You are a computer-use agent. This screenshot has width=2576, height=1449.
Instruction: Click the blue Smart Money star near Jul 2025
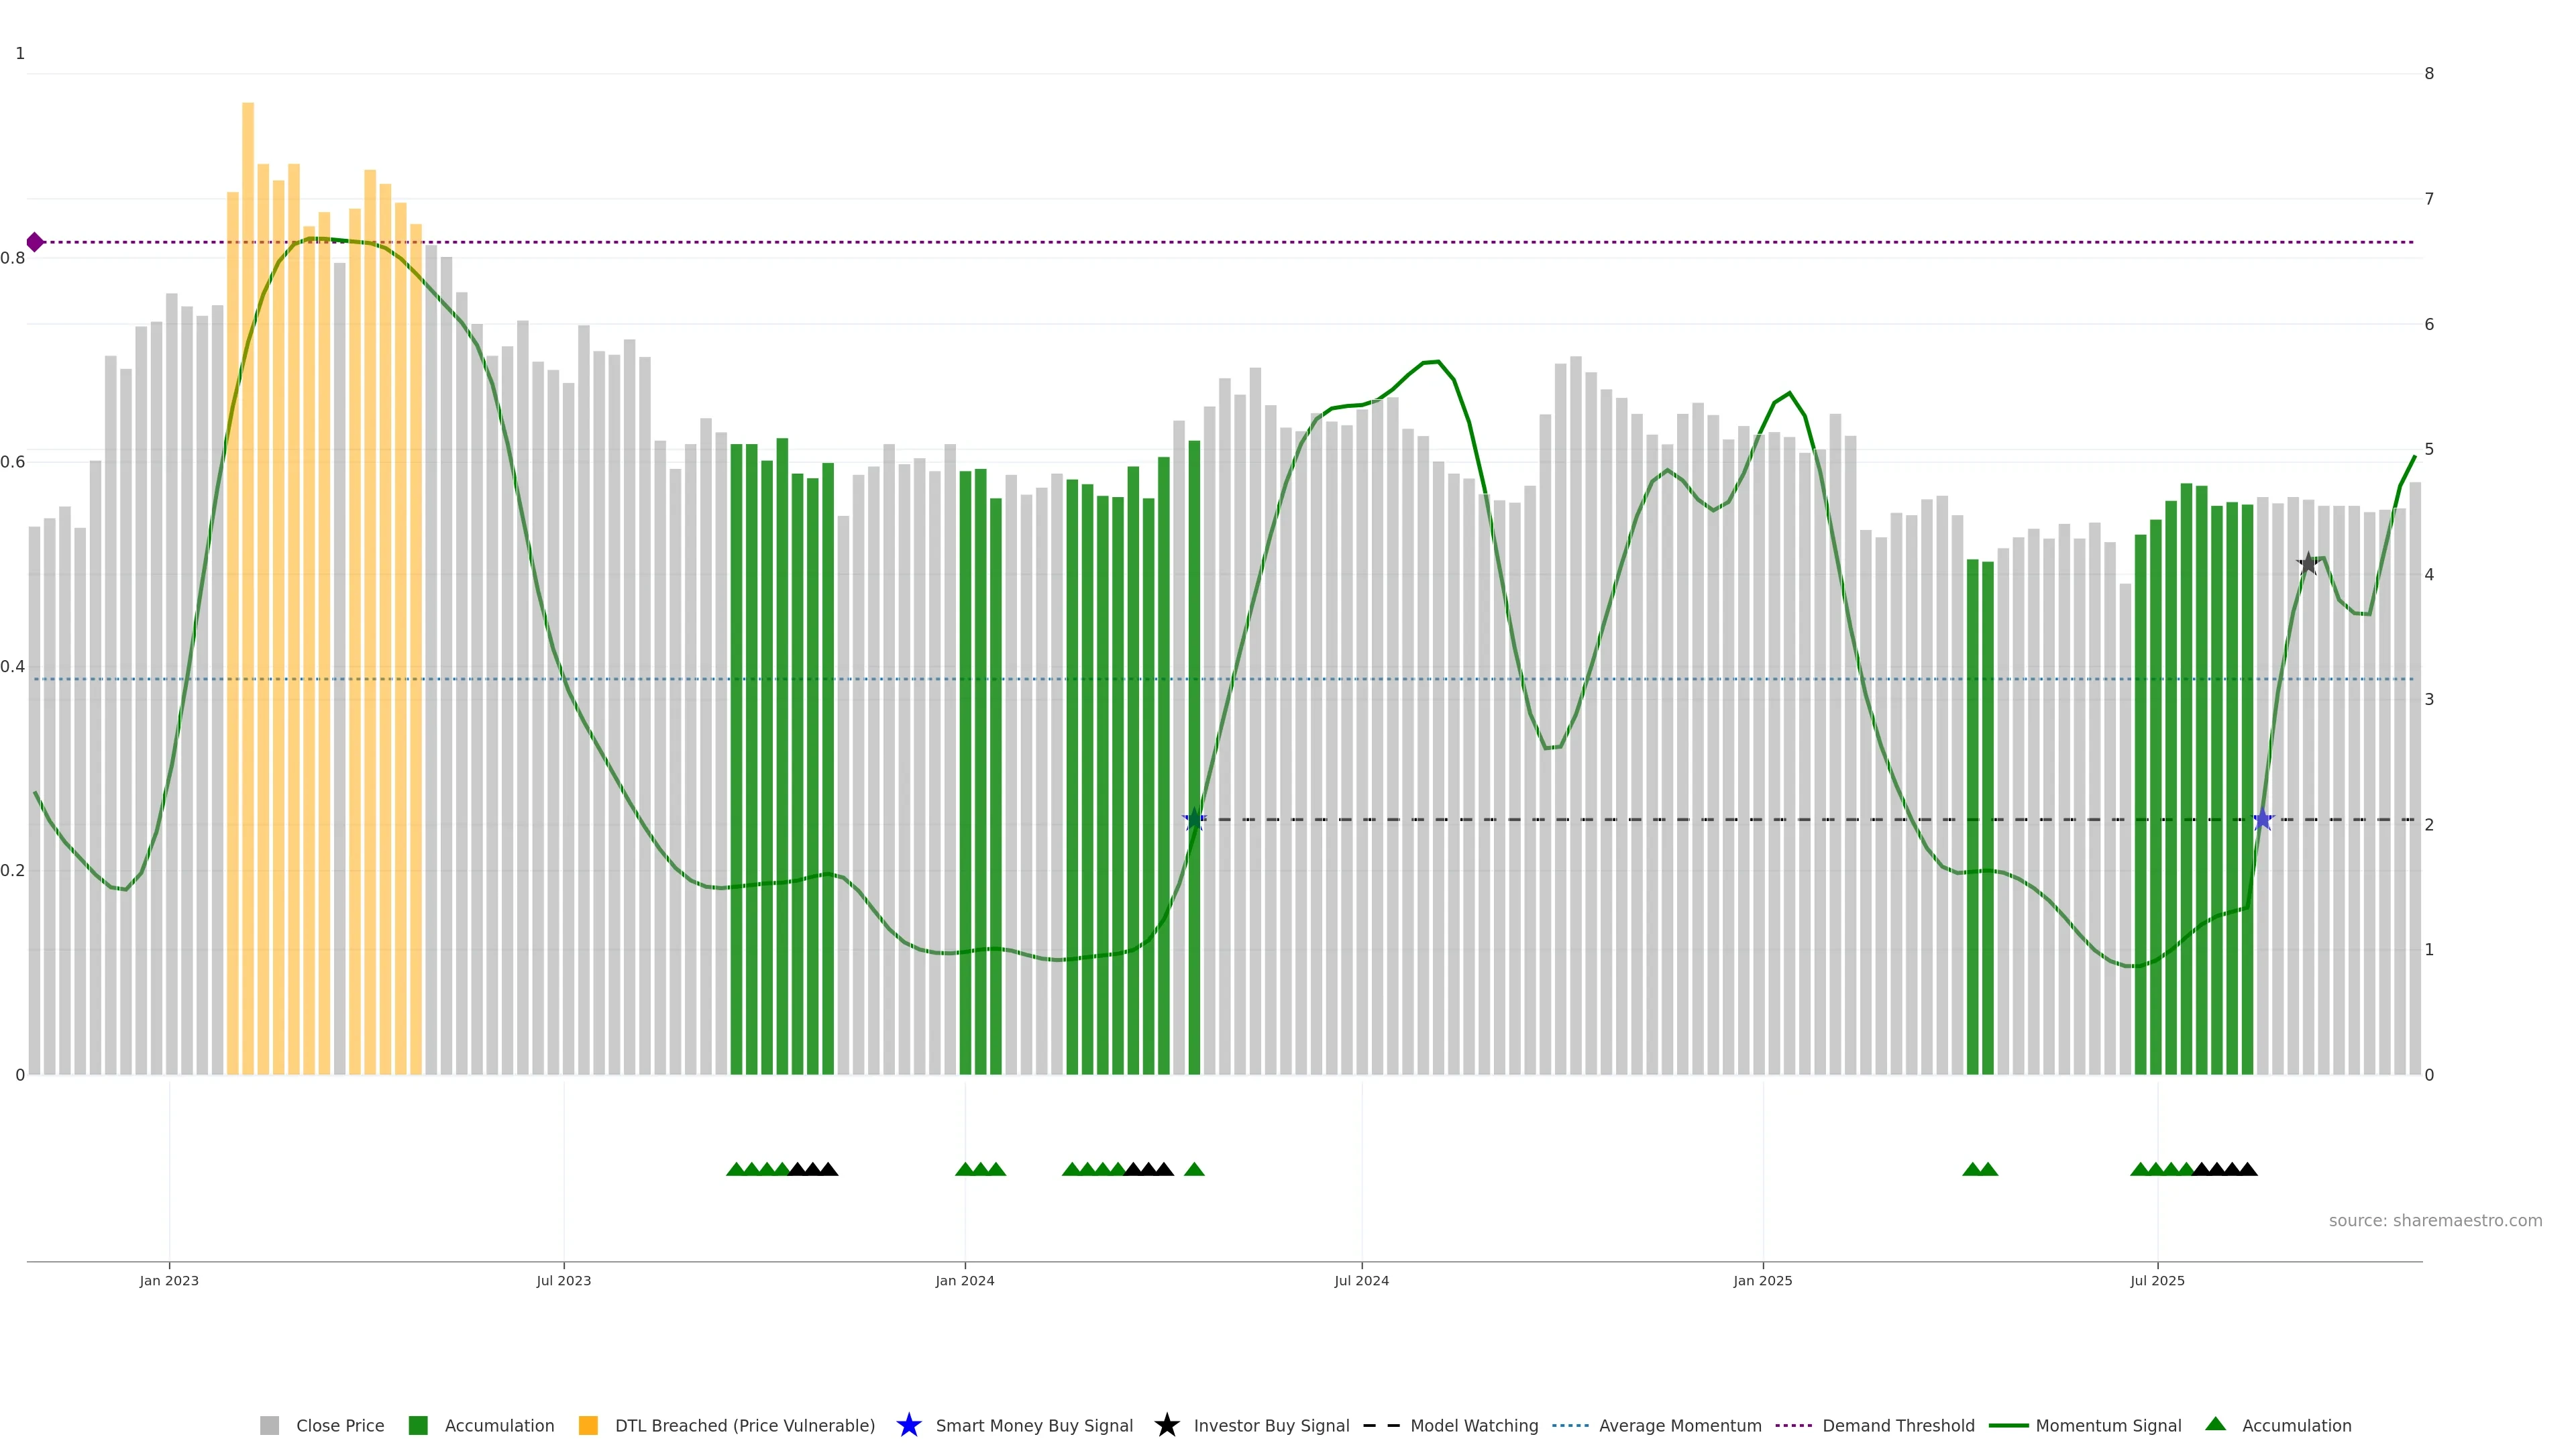coord(2262,820)
